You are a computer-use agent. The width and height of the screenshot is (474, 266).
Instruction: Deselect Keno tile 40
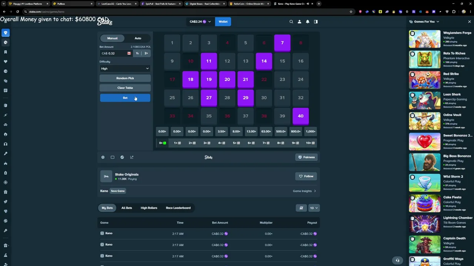coord(301,116)
